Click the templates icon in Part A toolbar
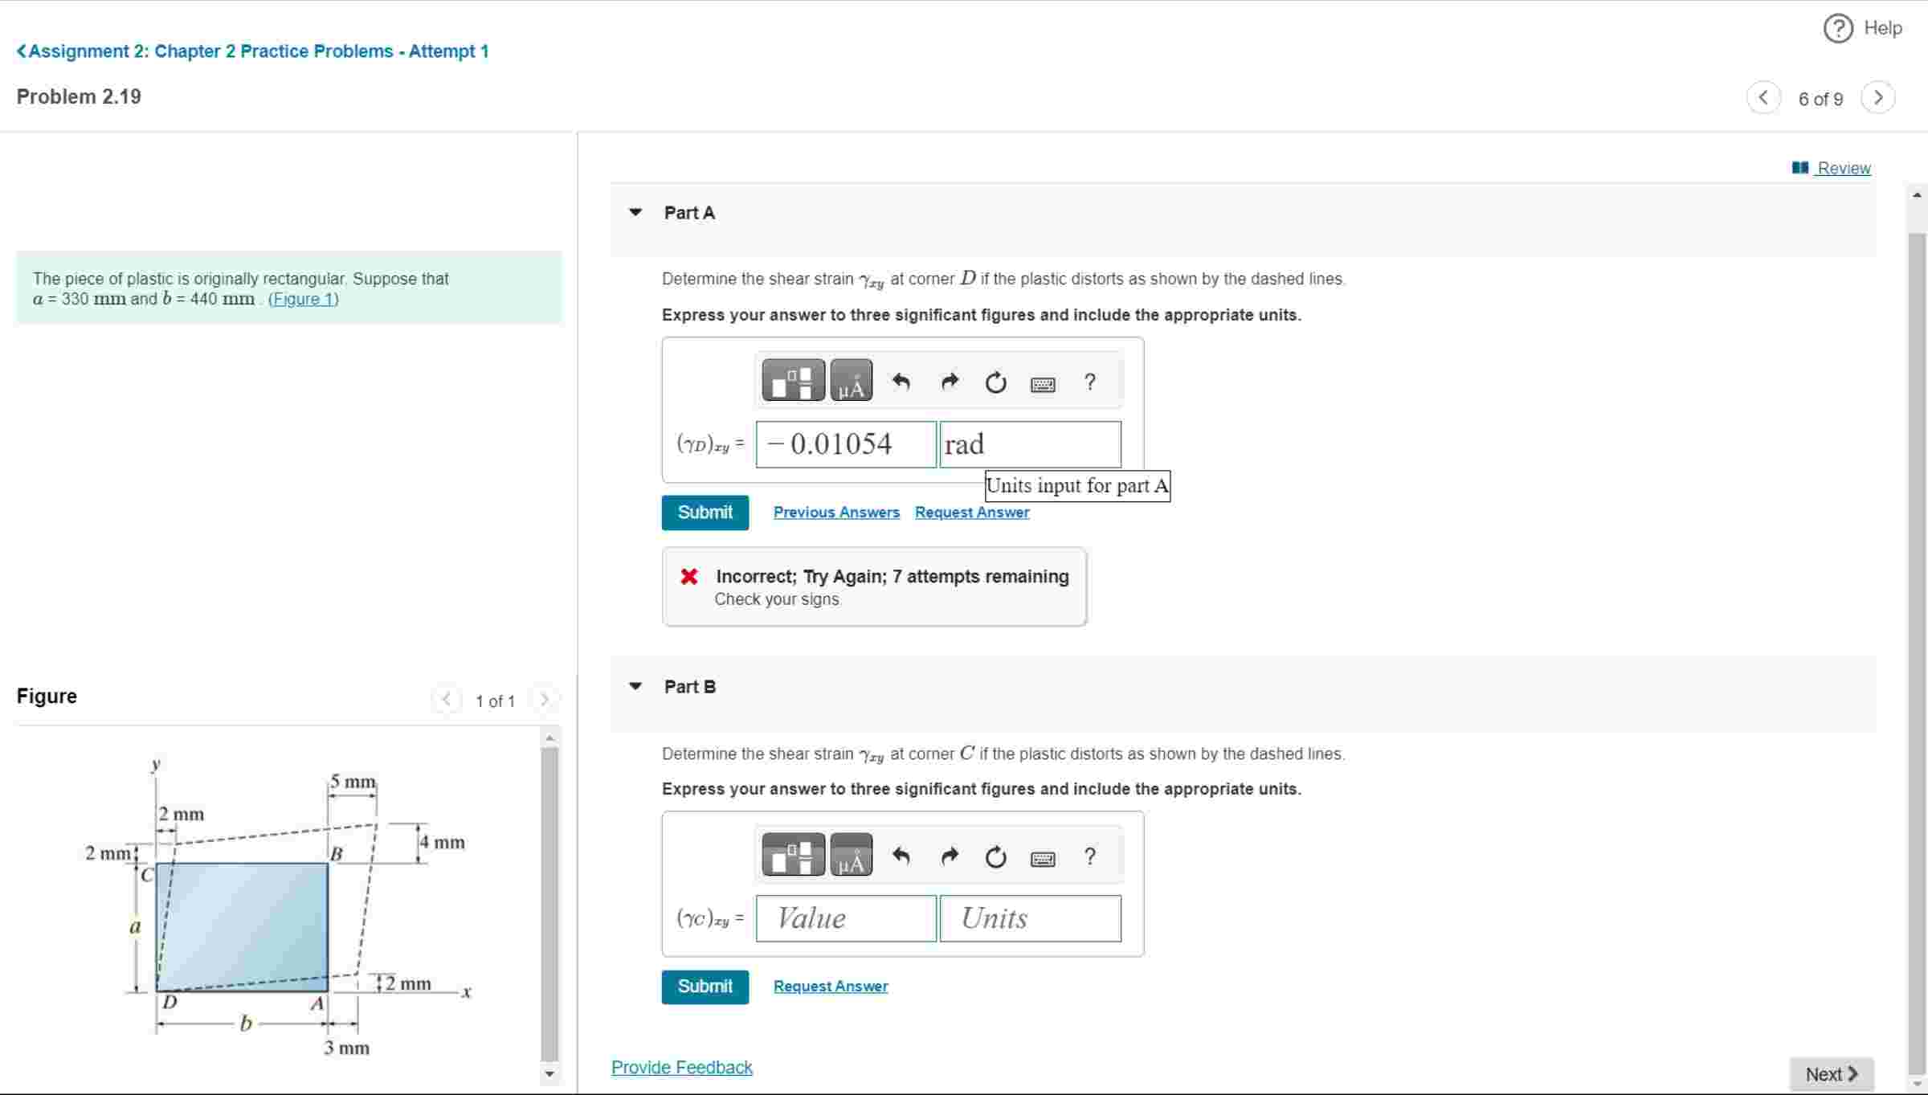Screen dimensions: 1928x1095 pyautogui.click(x=792, y=381)
